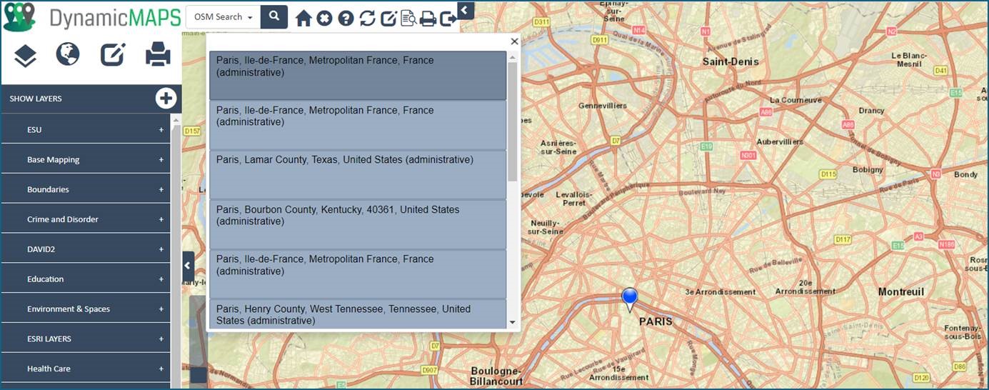Click 15e Arrondissement label on map

pos(619,373)
